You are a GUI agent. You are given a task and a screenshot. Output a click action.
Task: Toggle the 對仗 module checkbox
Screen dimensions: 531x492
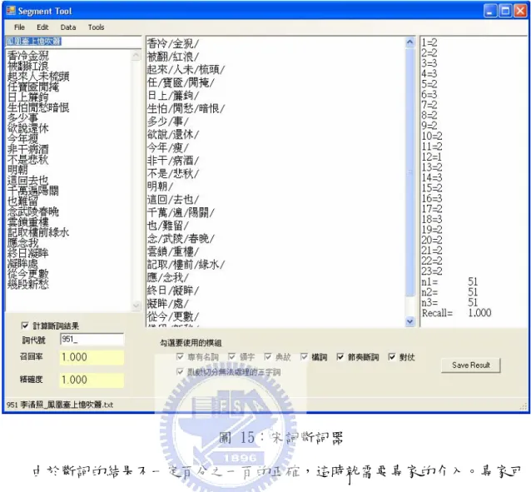392,357
